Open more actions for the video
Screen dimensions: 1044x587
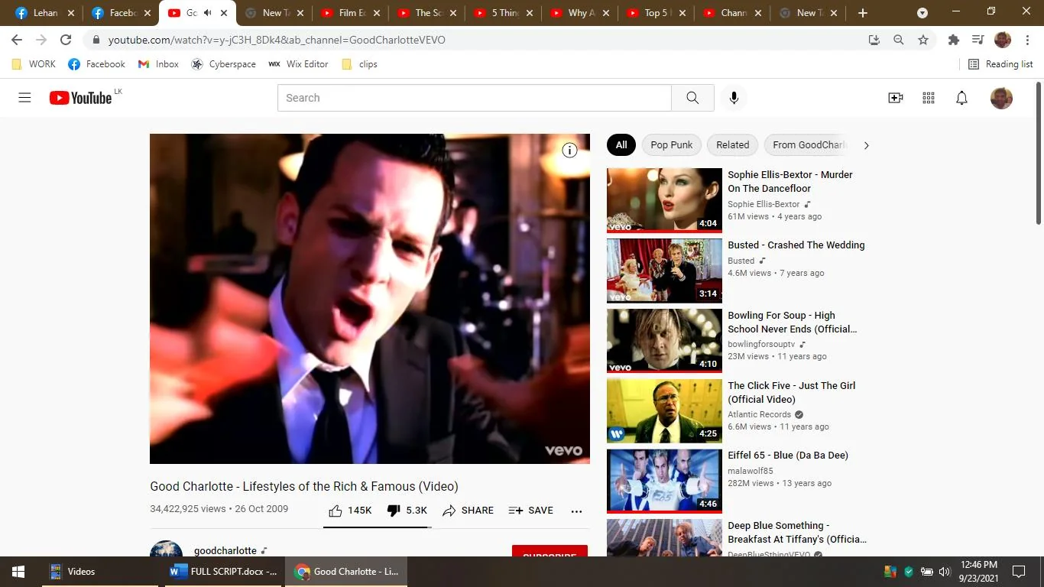(x=576, y=511)
